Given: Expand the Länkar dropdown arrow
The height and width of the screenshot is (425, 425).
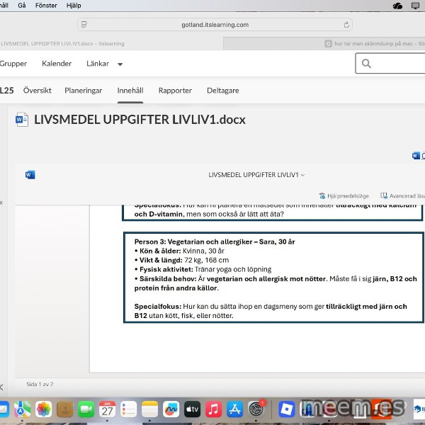Looking at the screenshot, I should point(120,64).
